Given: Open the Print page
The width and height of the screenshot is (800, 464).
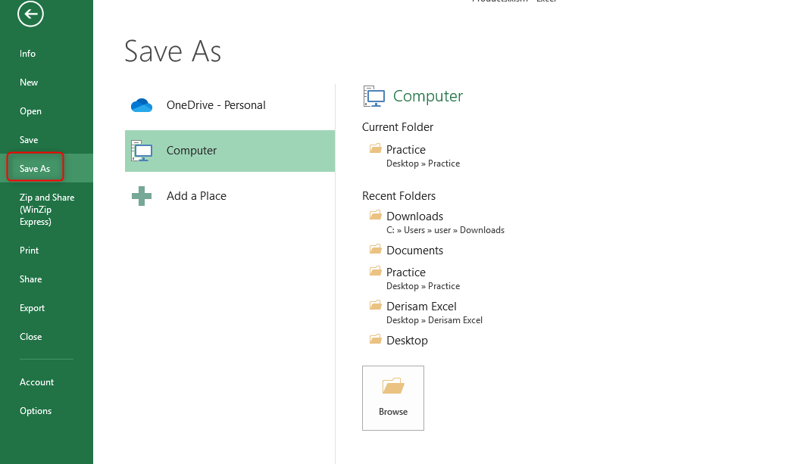Looking at the screenshot, I should (x=30, y=251).
